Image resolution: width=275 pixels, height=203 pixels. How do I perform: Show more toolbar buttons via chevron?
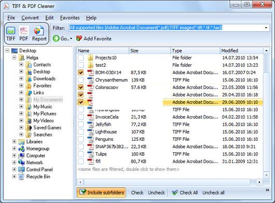[x=267, y=190]
